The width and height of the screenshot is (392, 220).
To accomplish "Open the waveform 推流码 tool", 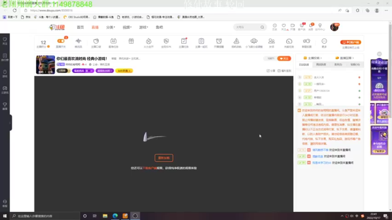I will (x=78, y=43).
